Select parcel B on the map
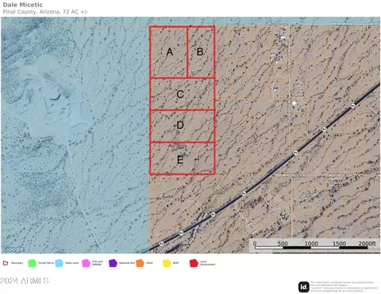The height and width of the screenshot is (294, 381). [x=201, y=52]
